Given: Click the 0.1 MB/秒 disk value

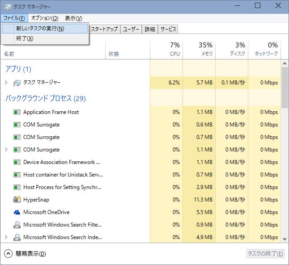Looking at the screenshot, I should tap(233, 83).
